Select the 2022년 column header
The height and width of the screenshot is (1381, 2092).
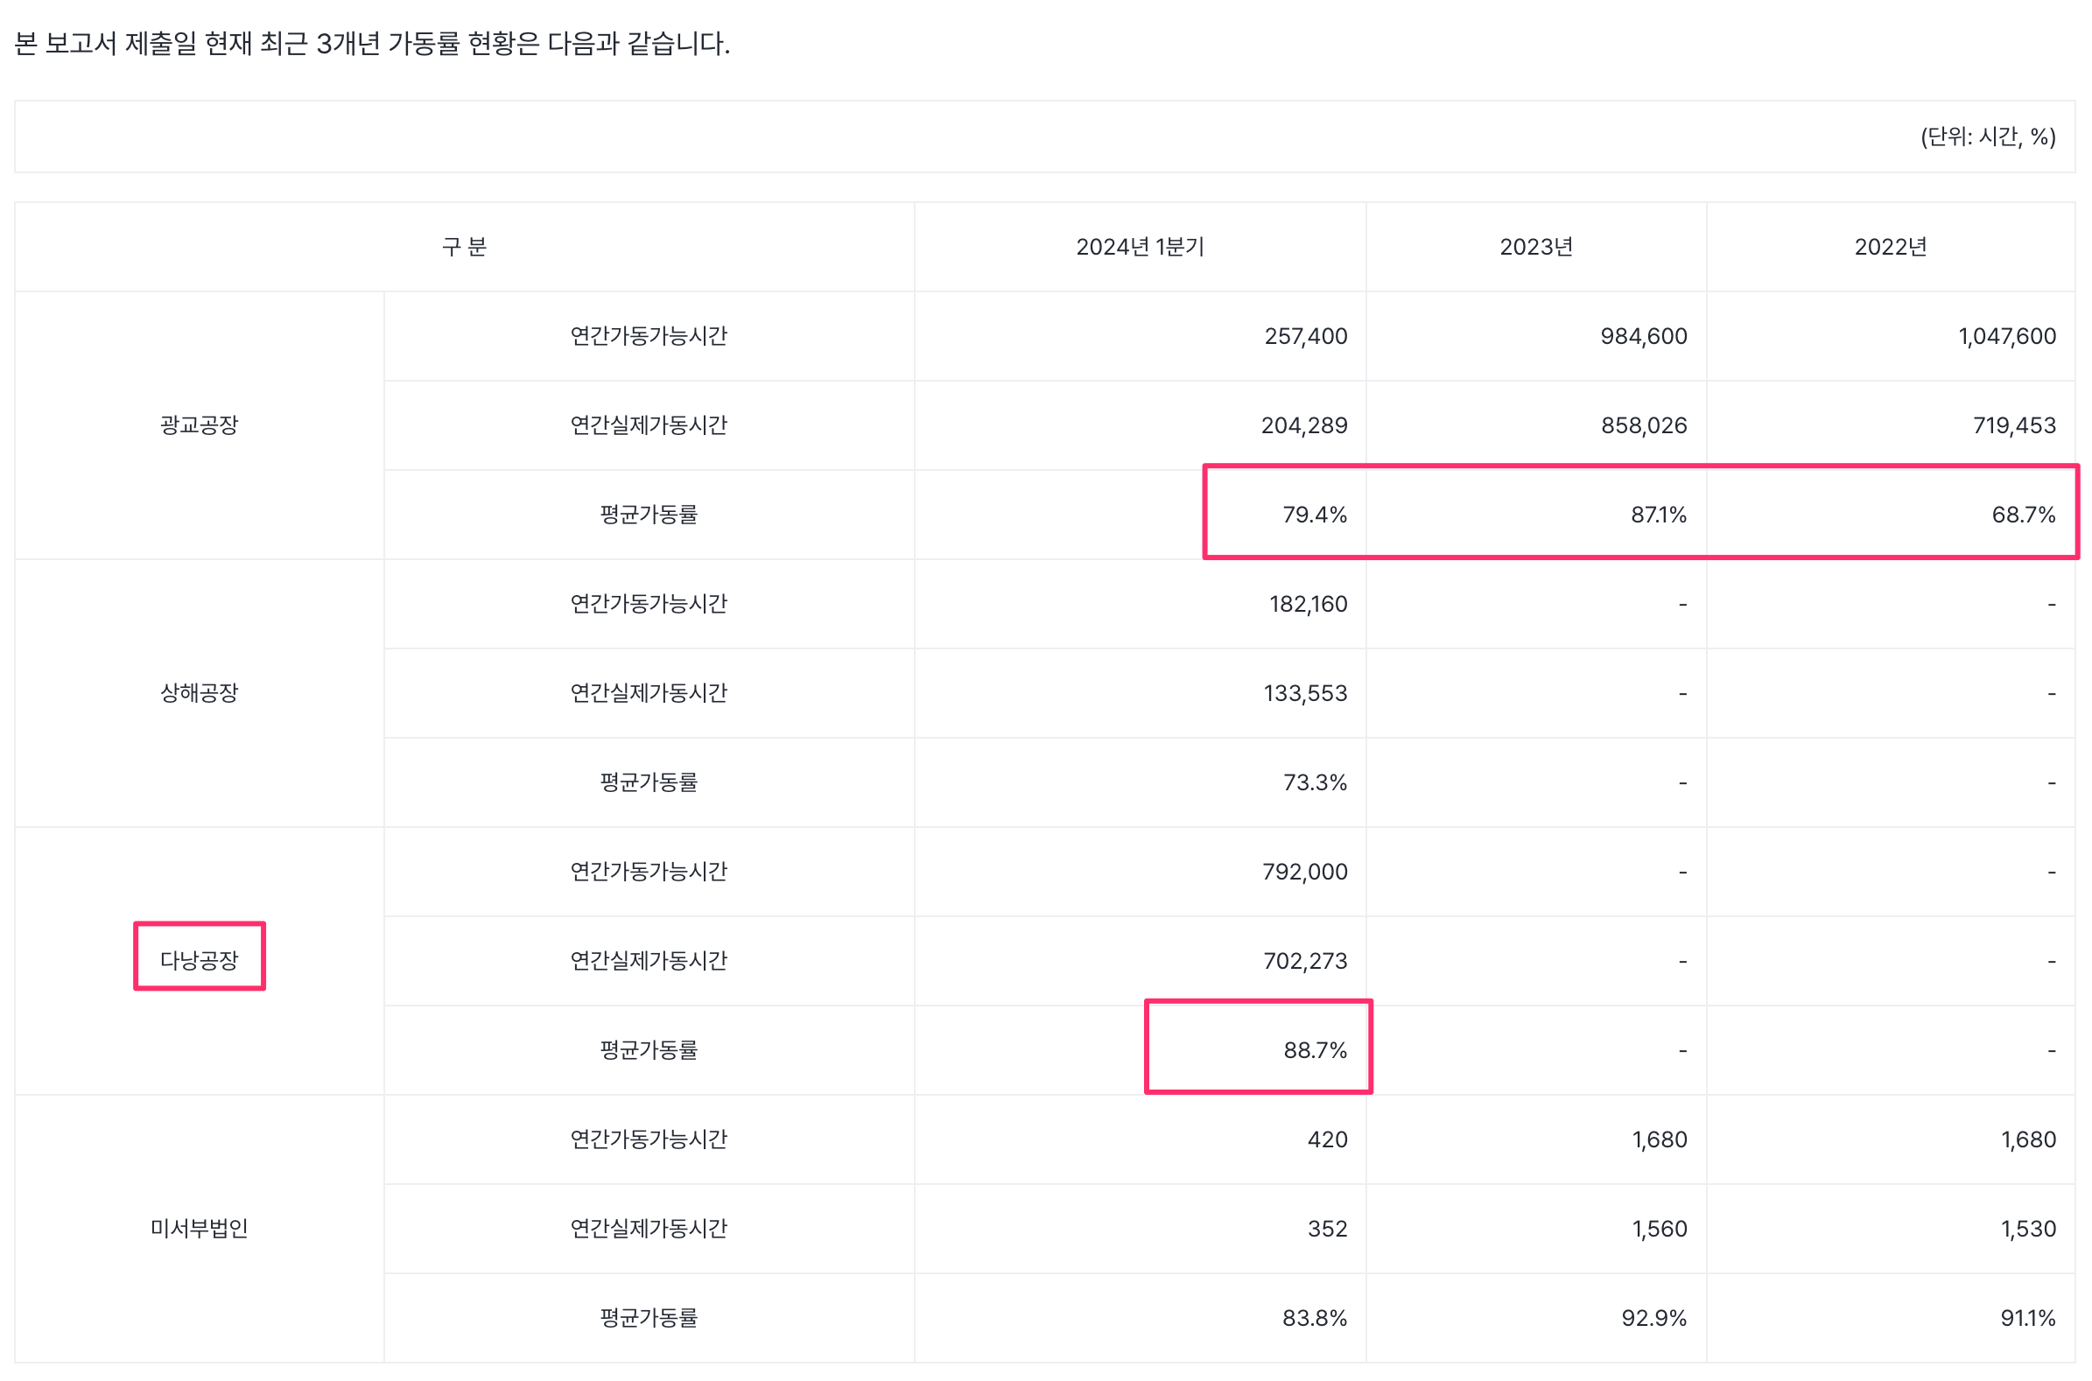click(x=1890, y=248)
